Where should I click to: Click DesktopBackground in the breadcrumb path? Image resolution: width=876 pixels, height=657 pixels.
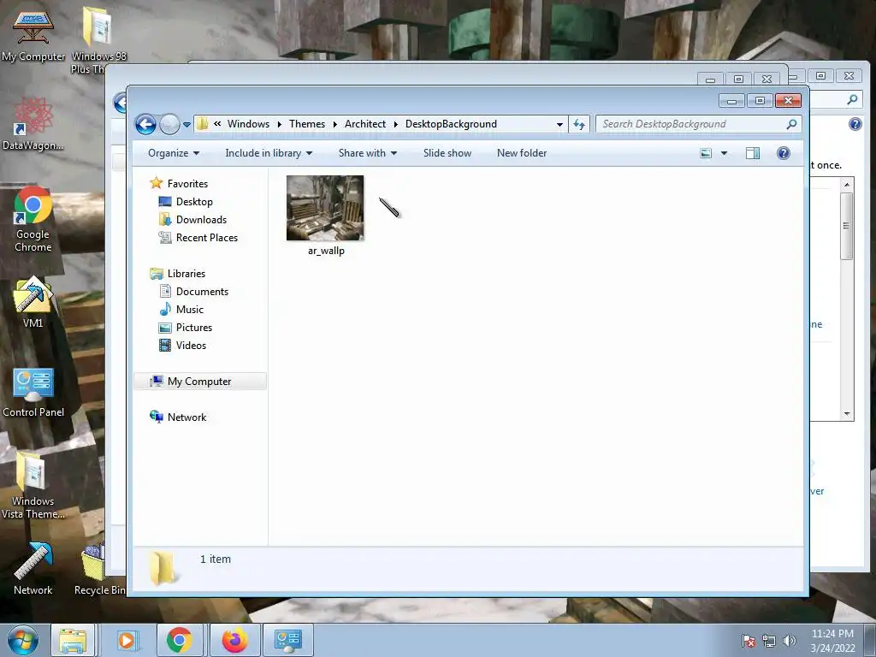pyautogui.click(x=451, y=124)
